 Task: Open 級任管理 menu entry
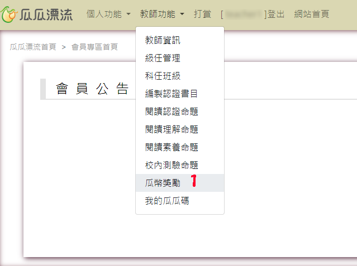coord(180,58)
